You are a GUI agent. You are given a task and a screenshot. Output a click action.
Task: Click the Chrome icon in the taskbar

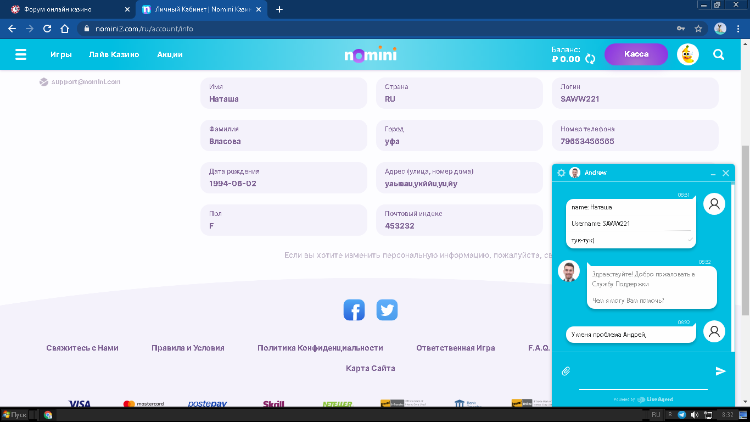[48, 415]
